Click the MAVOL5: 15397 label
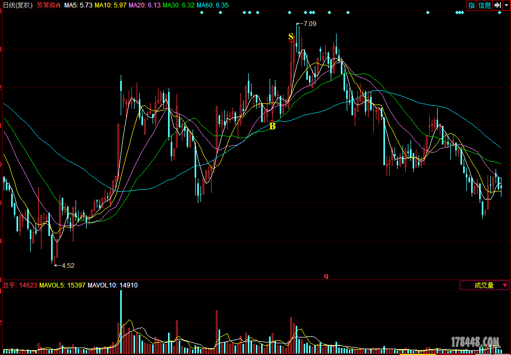 pyautogui.click(x=62, y=285)
